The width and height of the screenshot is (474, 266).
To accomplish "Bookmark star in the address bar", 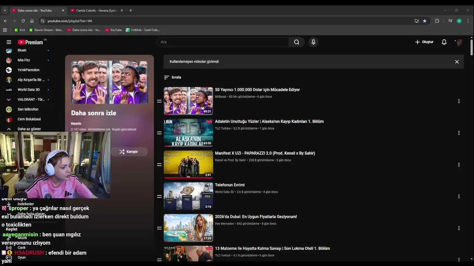I will (x=425, y=21).
